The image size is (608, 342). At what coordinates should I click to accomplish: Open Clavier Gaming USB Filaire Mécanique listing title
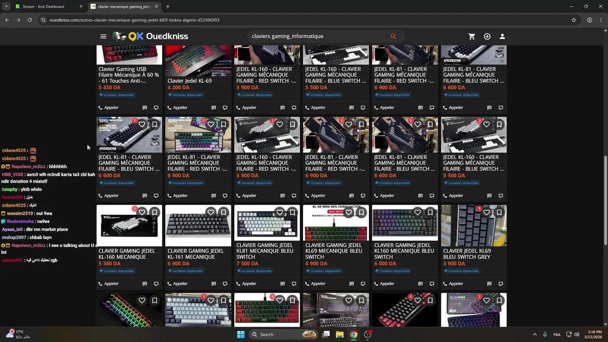[x=128, y=75]
